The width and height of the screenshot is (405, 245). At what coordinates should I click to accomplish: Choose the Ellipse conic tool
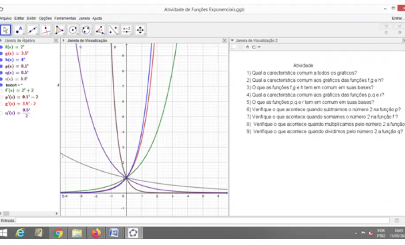coord(86,30)
